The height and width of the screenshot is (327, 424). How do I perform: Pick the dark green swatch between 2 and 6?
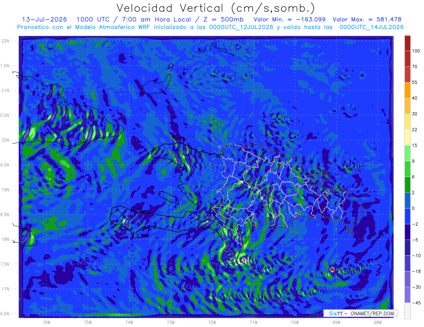point(407,184)
